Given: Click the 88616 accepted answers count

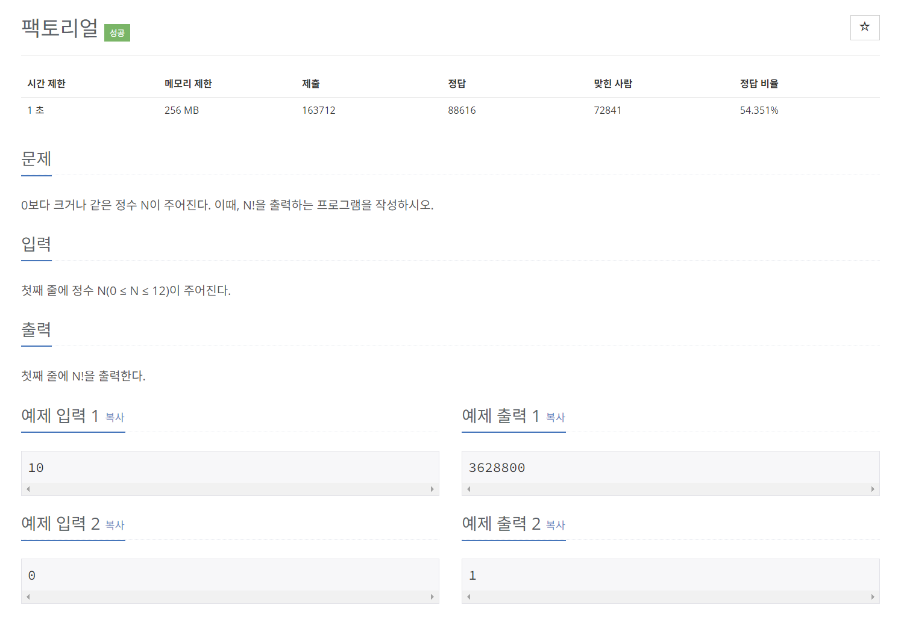Looking at the screenshot, I should 462,110.
